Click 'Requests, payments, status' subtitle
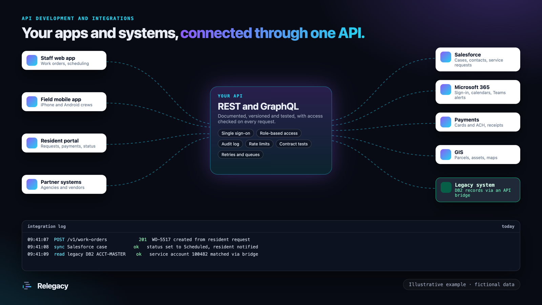The height and width of the screenshot is (305, 542). point(68,146)
